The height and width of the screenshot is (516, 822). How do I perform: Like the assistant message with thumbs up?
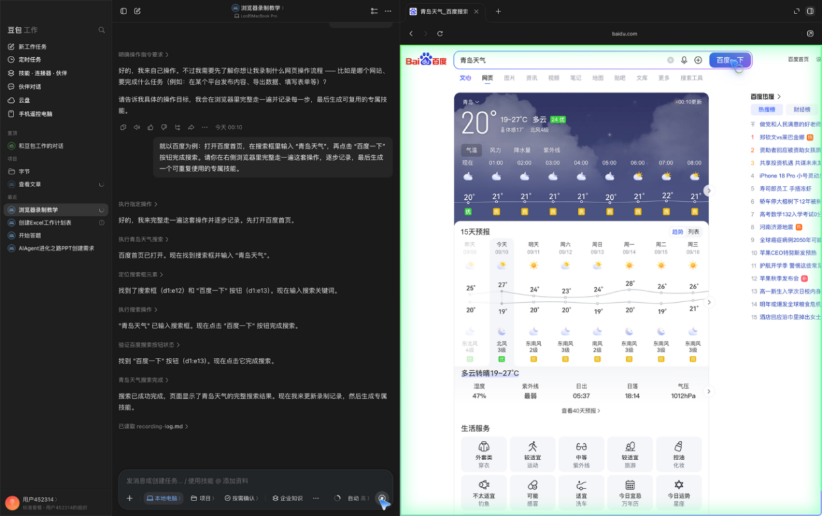point(150,127)
